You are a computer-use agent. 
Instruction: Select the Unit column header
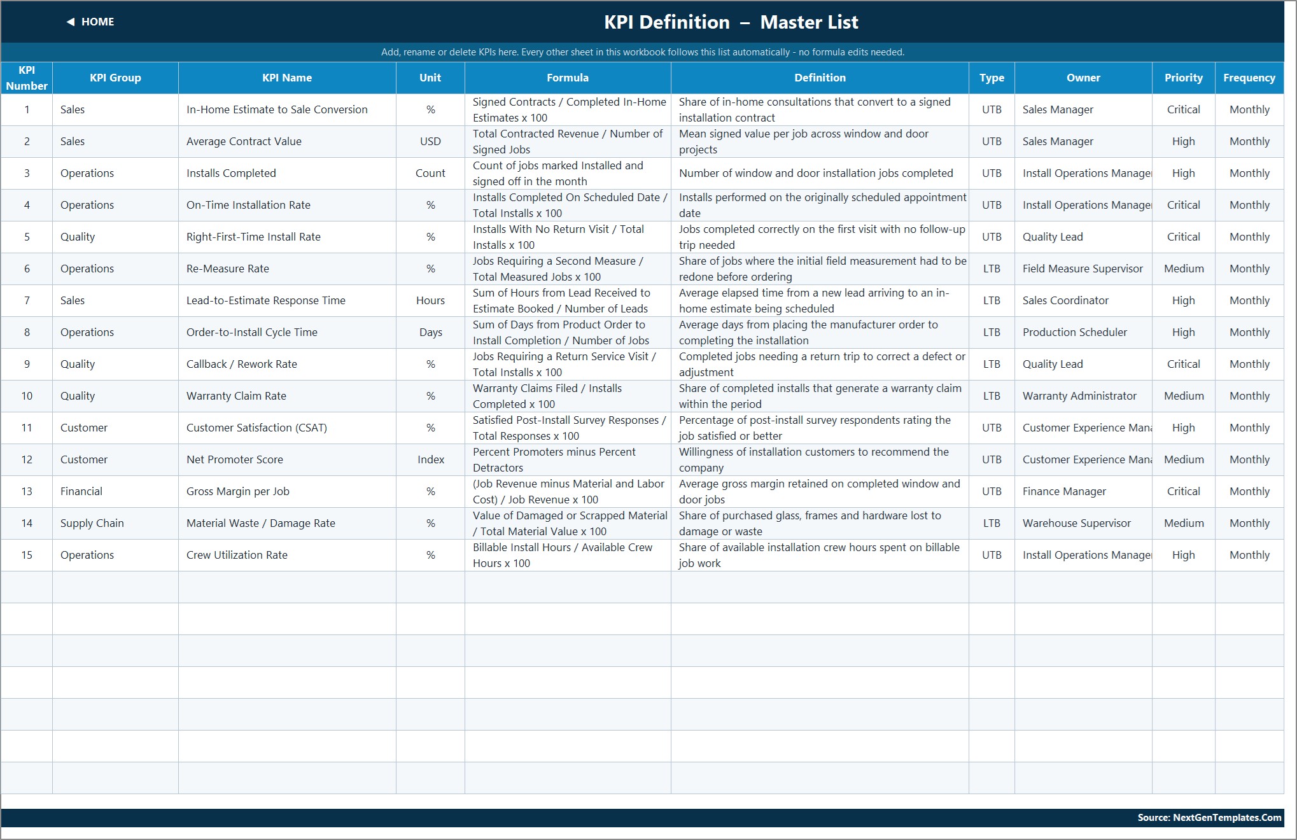pyautogui.click(x=430, y=78)
